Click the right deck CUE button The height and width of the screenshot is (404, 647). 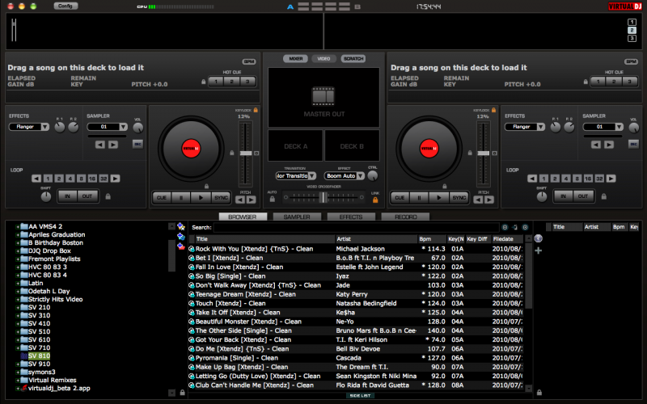coord(400,198)
